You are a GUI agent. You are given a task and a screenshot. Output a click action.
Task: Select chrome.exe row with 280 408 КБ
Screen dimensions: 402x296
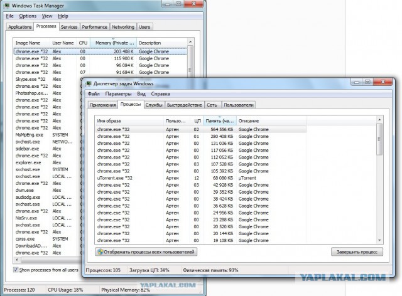(x=201, y=137)
